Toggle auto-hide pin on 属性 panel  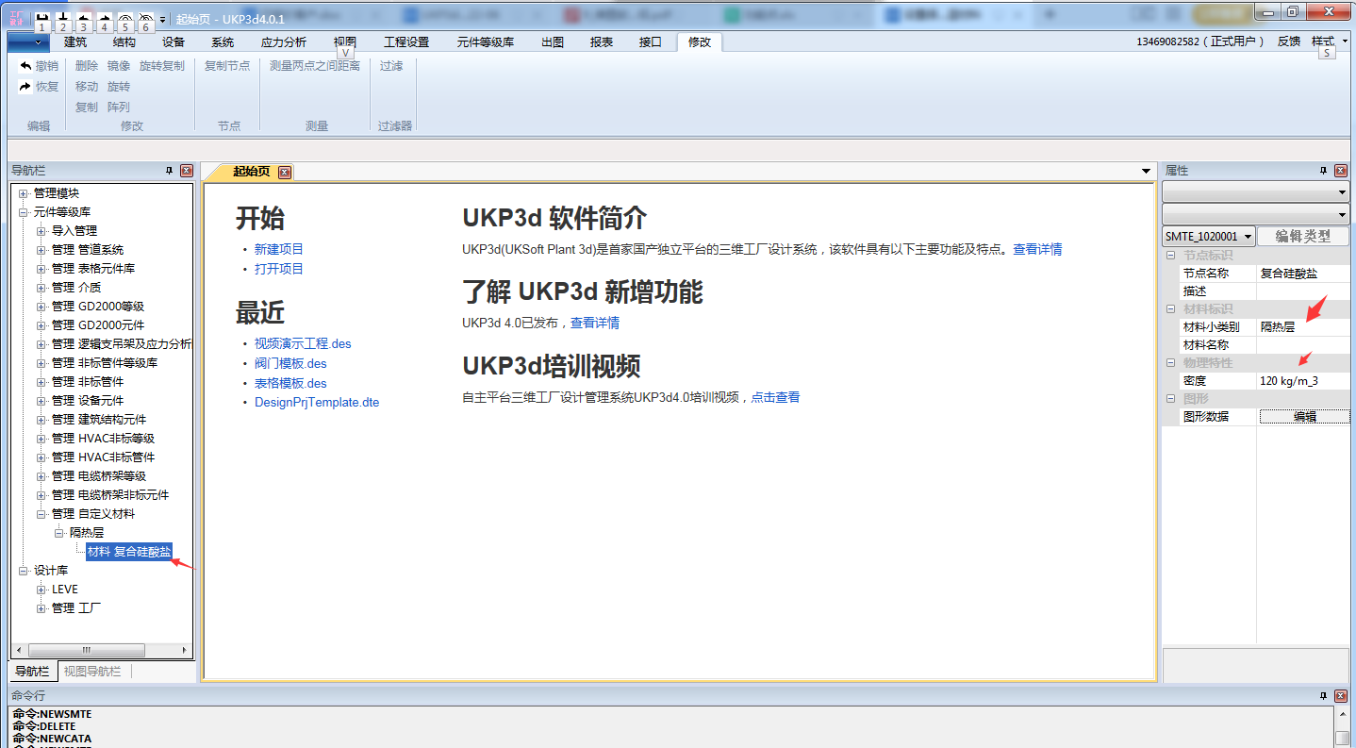pos(1324,171)
